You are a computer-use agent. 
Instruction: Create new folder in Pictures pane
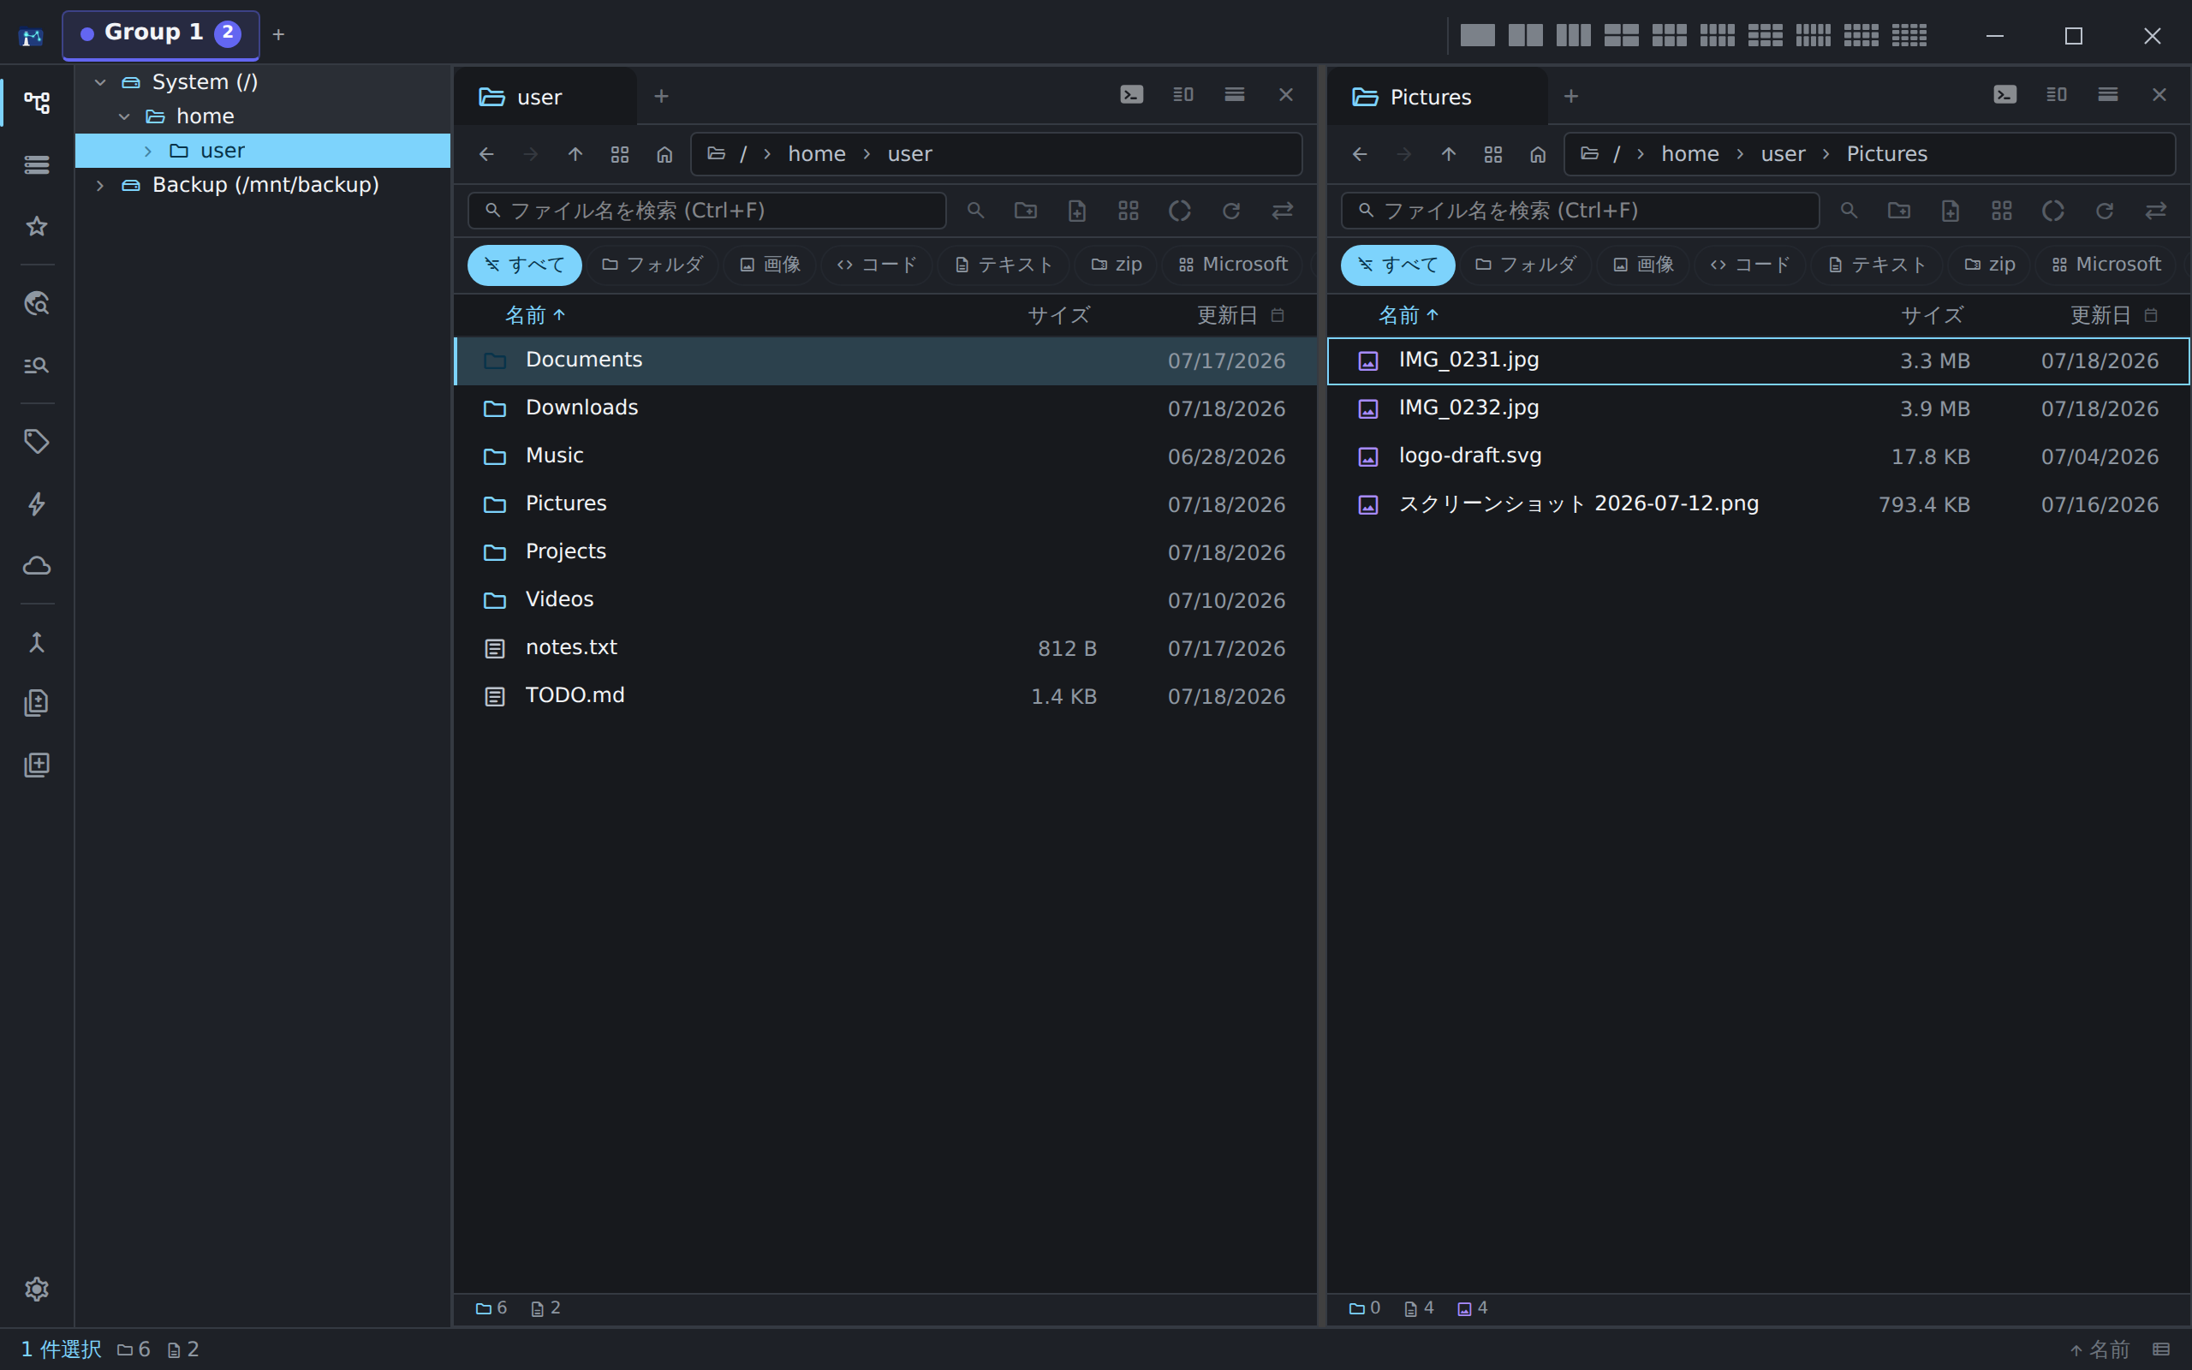click(x=1899, y=211)
